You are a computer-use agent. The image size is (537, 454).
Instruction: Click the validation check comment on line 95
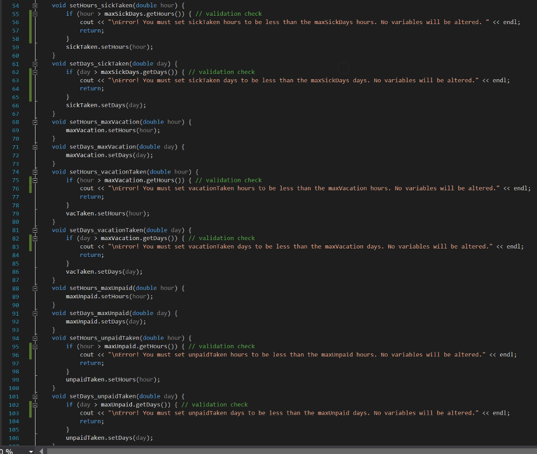pos(222,346)
